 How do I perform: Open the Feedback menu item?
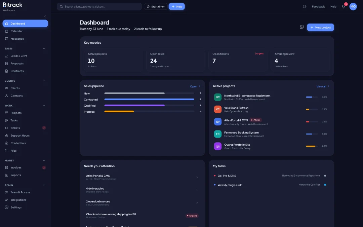coord(318,6)
